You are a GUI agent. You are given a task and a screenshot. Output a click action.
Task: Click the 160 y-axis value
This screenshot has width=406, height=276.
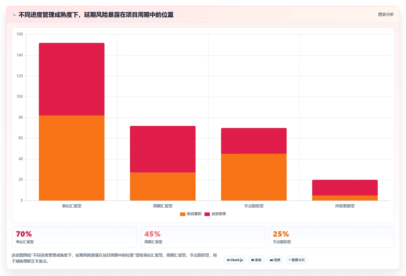20,34
